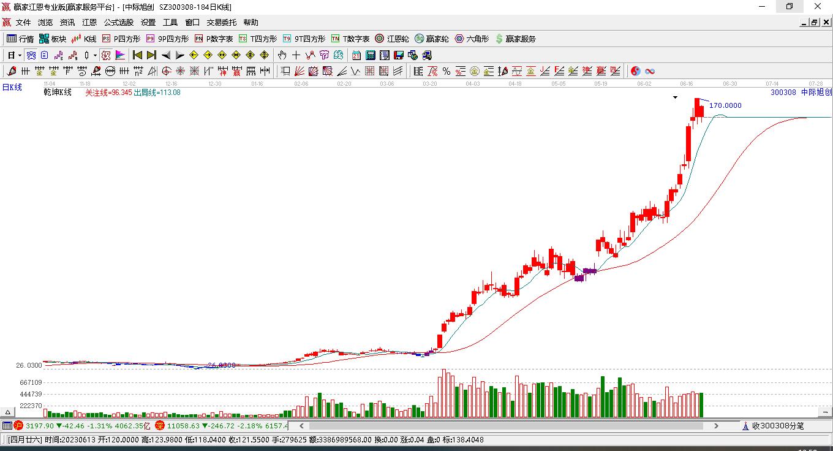Click the grid icon at status bar start

(x=7, y=425)
